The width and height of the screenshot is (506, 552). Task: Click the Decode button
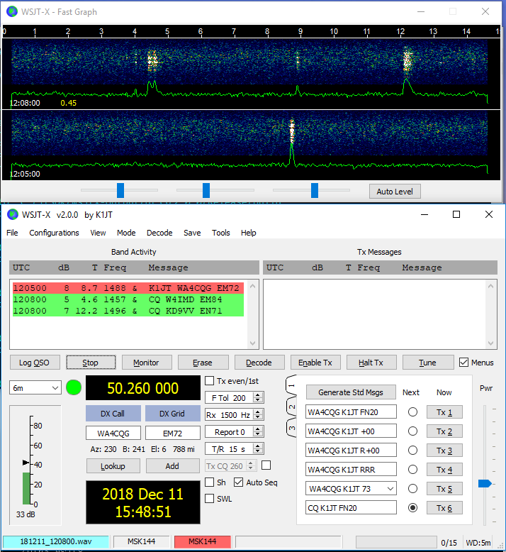coord(259,363)
